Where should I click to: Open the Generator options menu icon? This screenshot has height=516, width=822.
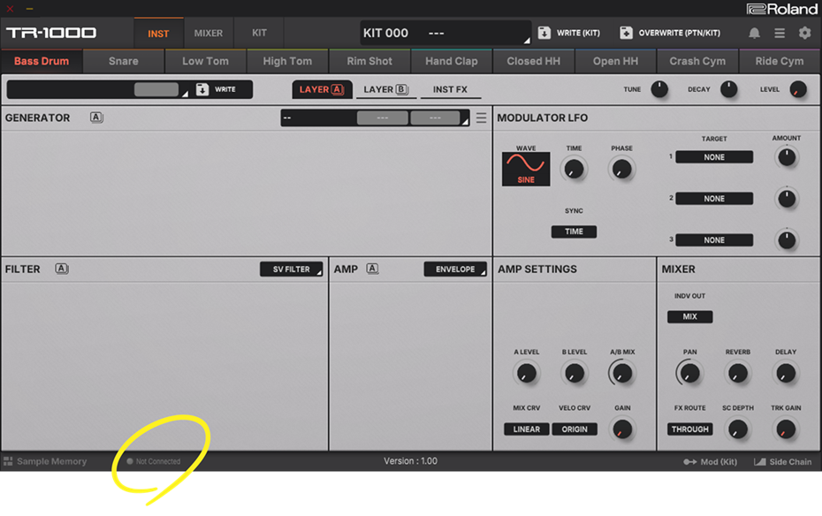(481, 118)
